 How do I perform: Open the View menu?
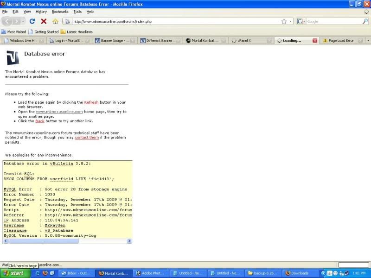[x=27, y=12]
